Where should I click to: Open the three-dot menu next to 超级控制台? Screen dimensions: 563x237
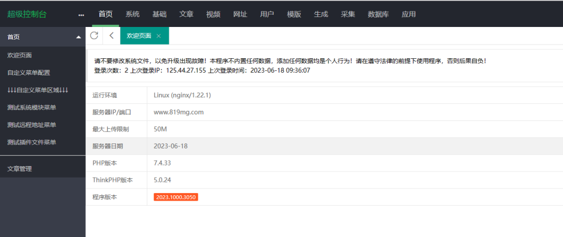[81, 15]
